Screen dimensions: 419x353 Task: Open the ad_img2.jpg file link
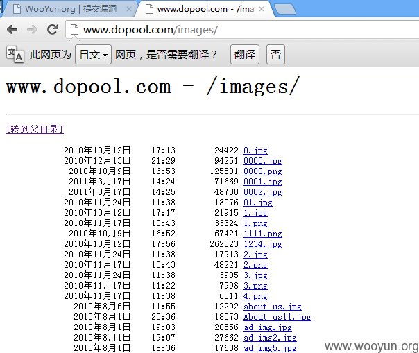pos(270,338)
